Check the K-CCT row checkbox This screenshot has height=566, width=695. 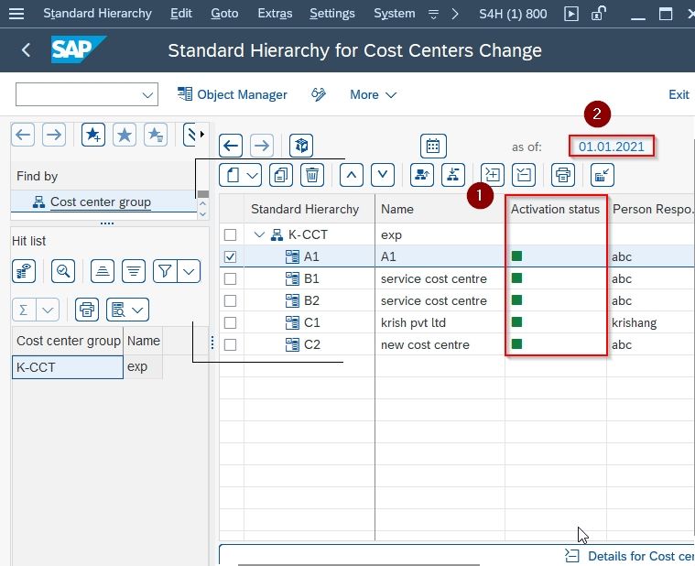point(230,234)
